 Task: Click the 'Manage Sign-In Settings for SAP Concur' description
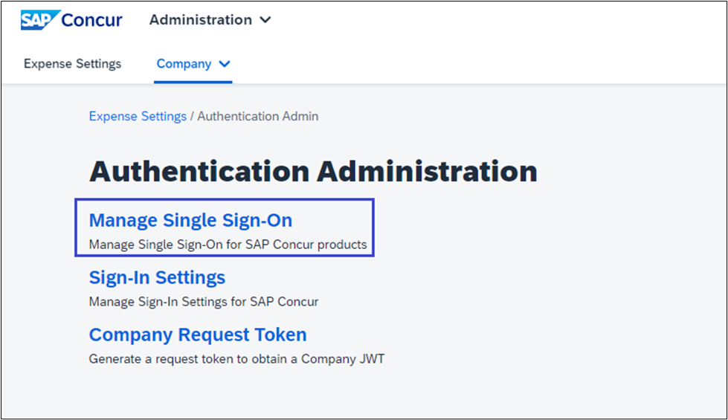point(204,302)
